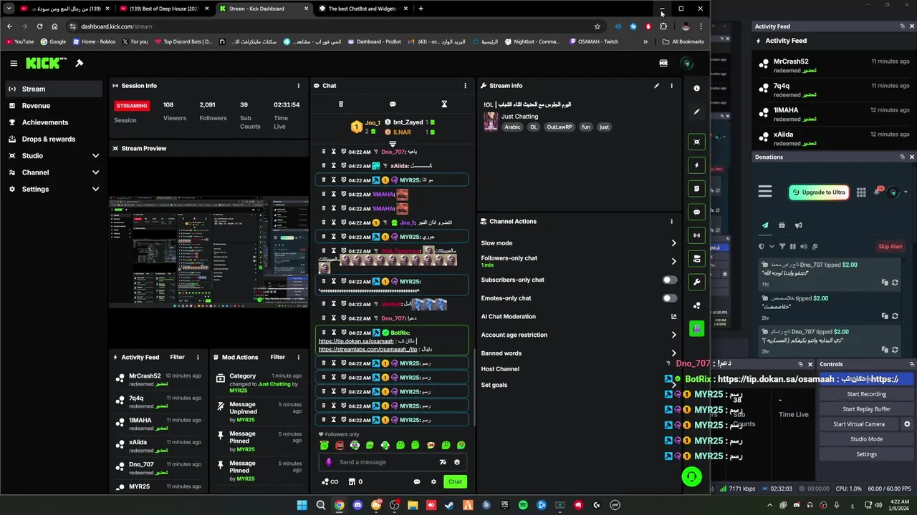Open taskbar Search
917x515 pixels.
[320, 505]
